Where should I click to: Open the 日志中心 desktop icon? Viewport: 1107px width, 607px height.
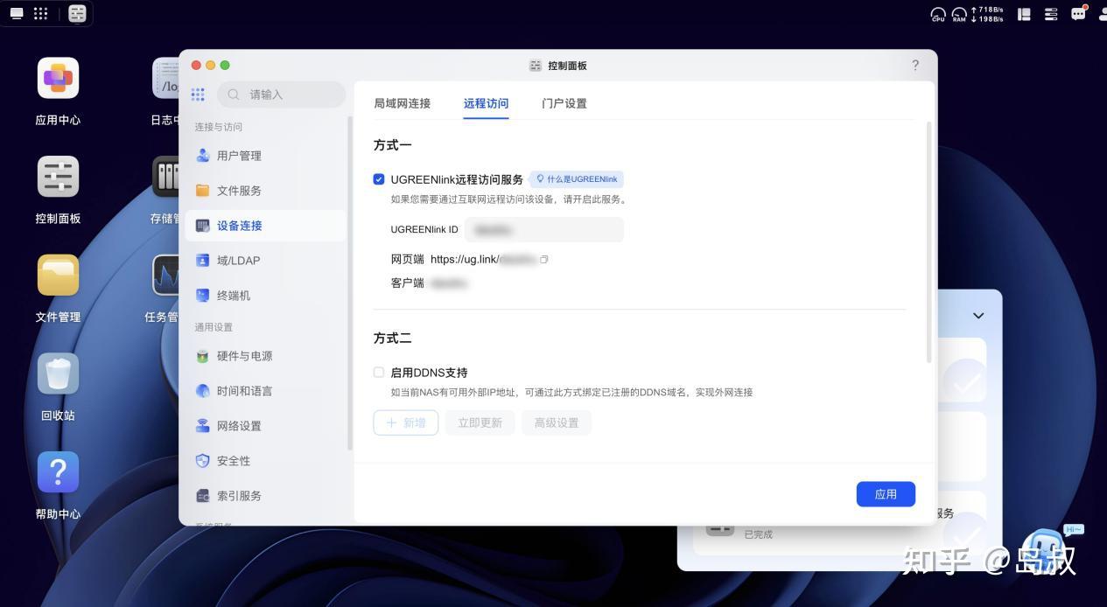coord(165,91)
